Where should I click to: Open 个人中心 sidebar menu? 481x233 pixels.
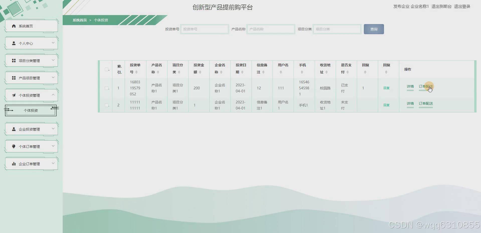pyautogui.click(x=31, y=43)
